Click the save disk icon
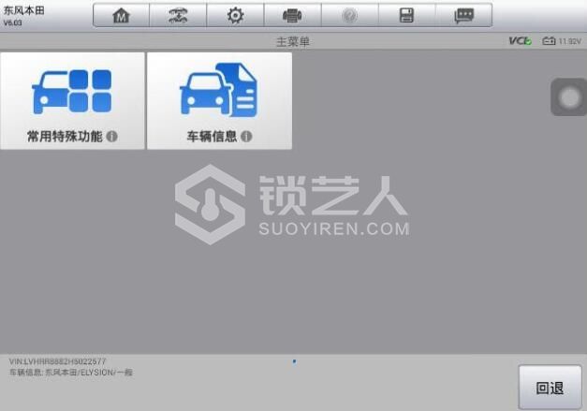This screenshot has height=411, width=587. point(406,15)
